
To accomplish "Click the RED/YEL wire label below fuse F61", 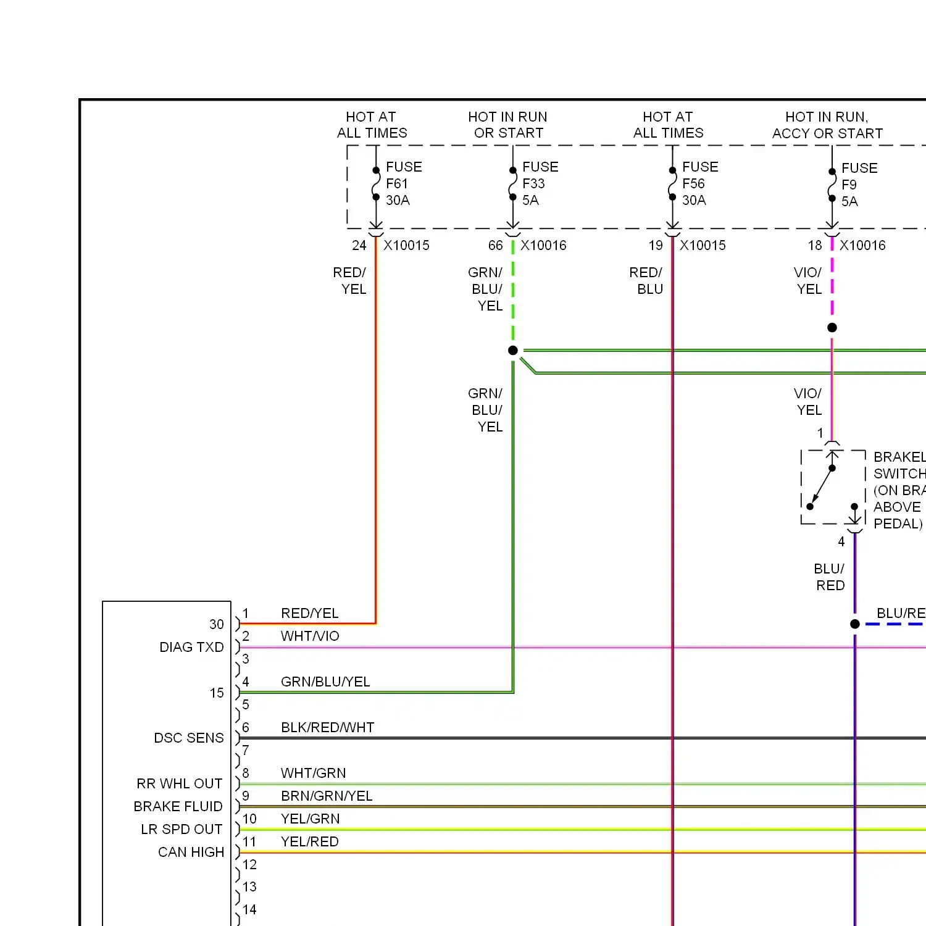I will click(x=349, y=281).
